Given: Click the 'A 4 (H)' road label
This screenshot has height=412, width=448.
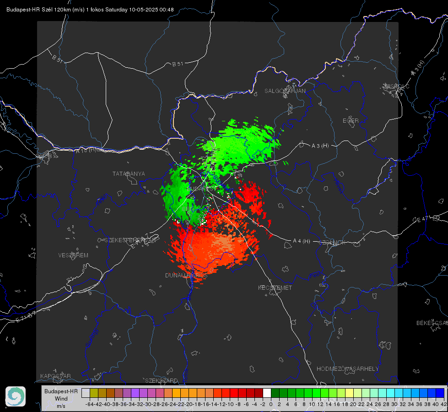Looking at the screenshot, I should pos(302,241).
